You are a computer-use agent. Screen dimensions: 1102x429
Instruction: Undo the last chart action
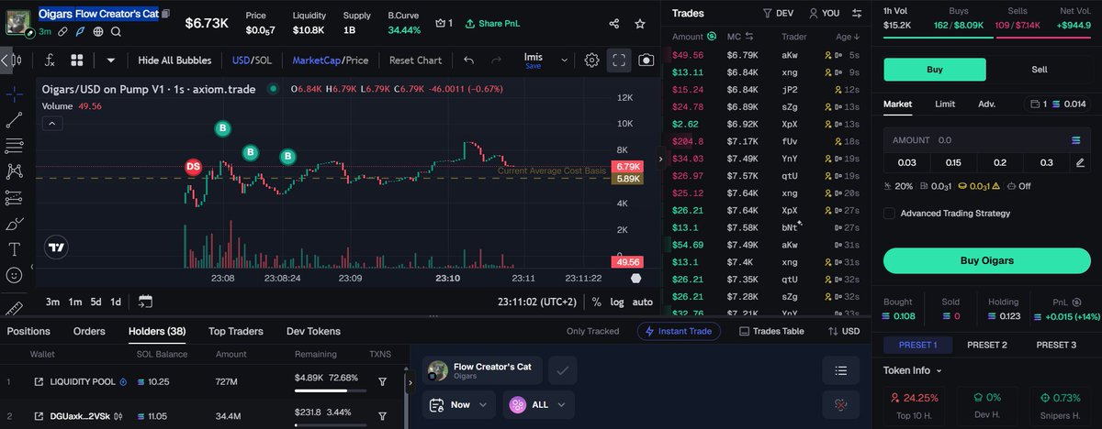tap(469, 60)
